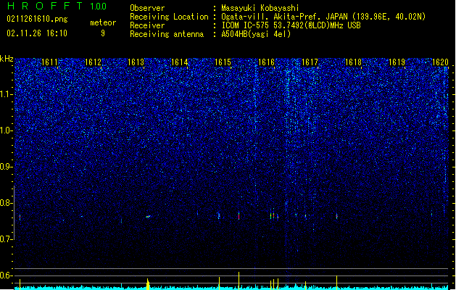Select observer name Masayuki Kobayashi
Image resolution: width=456 pixels, height=290 pixels.
click(260, 8)
